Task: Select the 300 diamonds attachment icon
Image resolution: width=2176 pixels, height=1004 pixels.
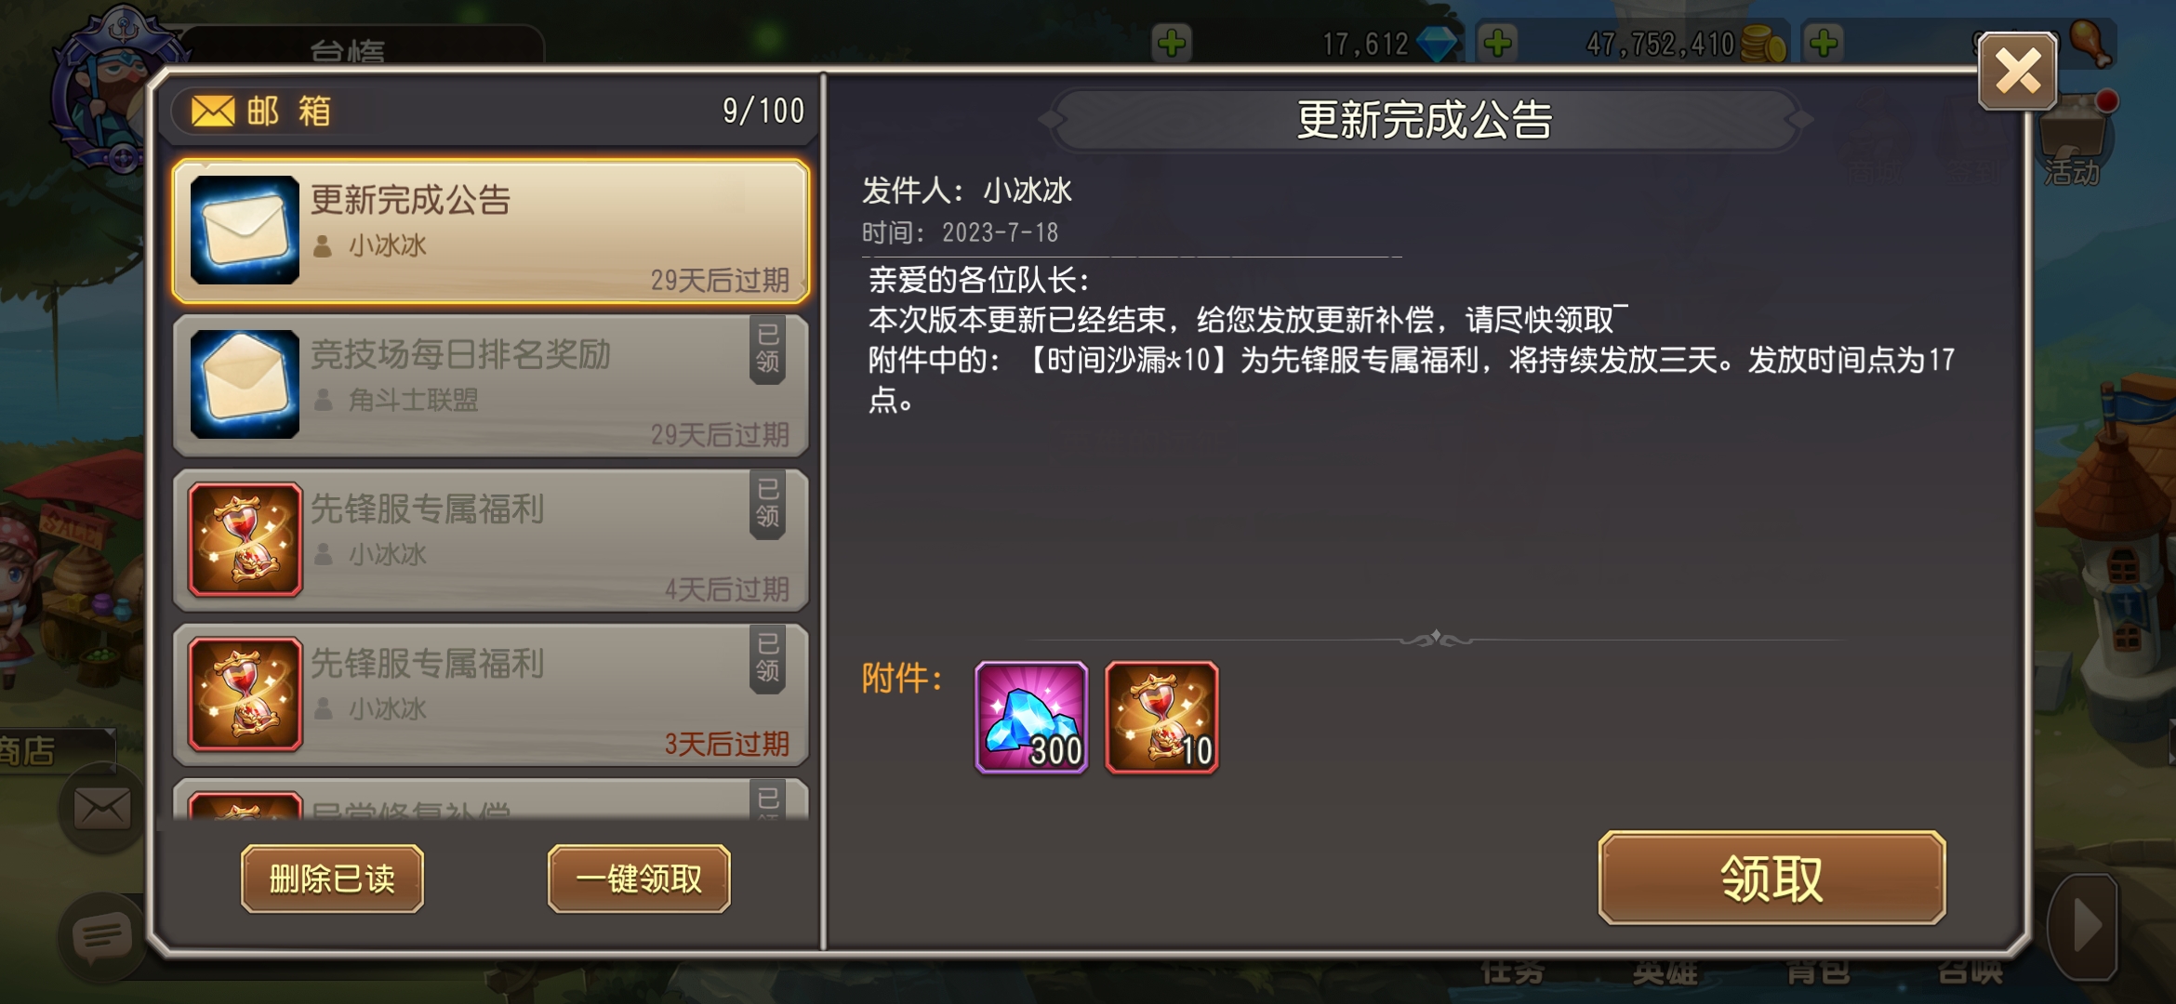Action: tap(1031, 717)
